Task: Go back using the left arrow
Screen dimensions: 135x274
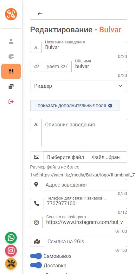Action: click(40, 14)
